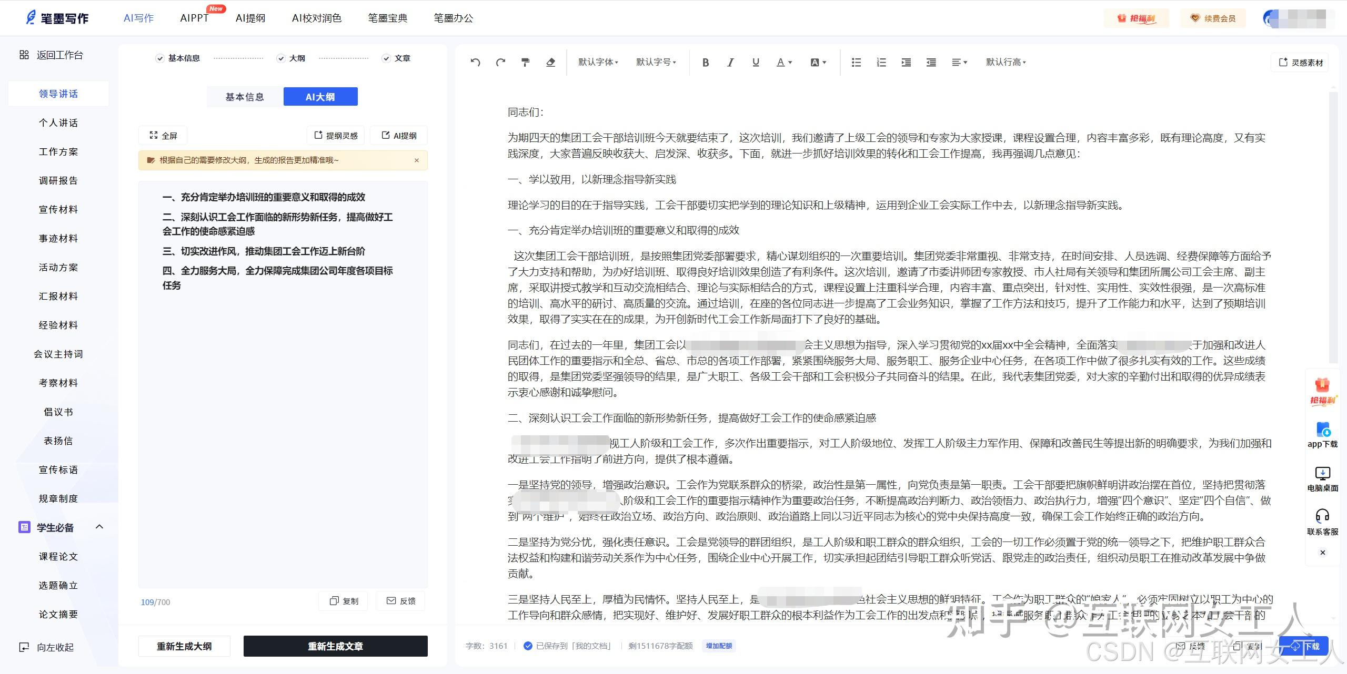Screen dimensions: 1347x674
Task: Copy the outline with 复制
Action: pos(344,601)
